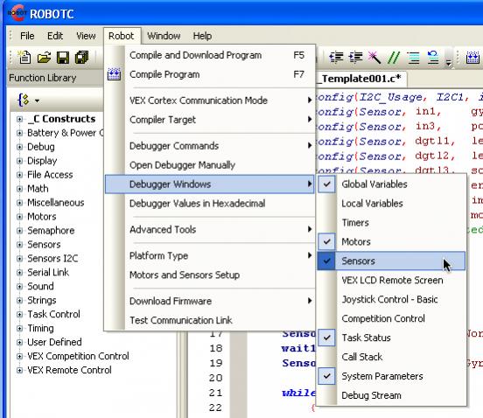
Task: Open the Edit menu
Action: (x=55, y=36)
